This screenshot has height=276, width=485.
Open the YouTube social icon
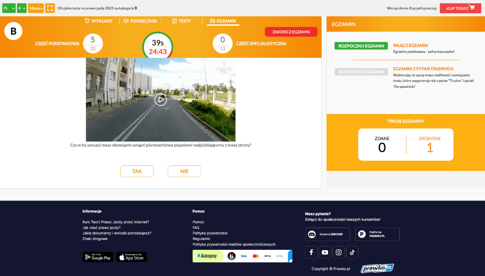[x=325, y=252]
